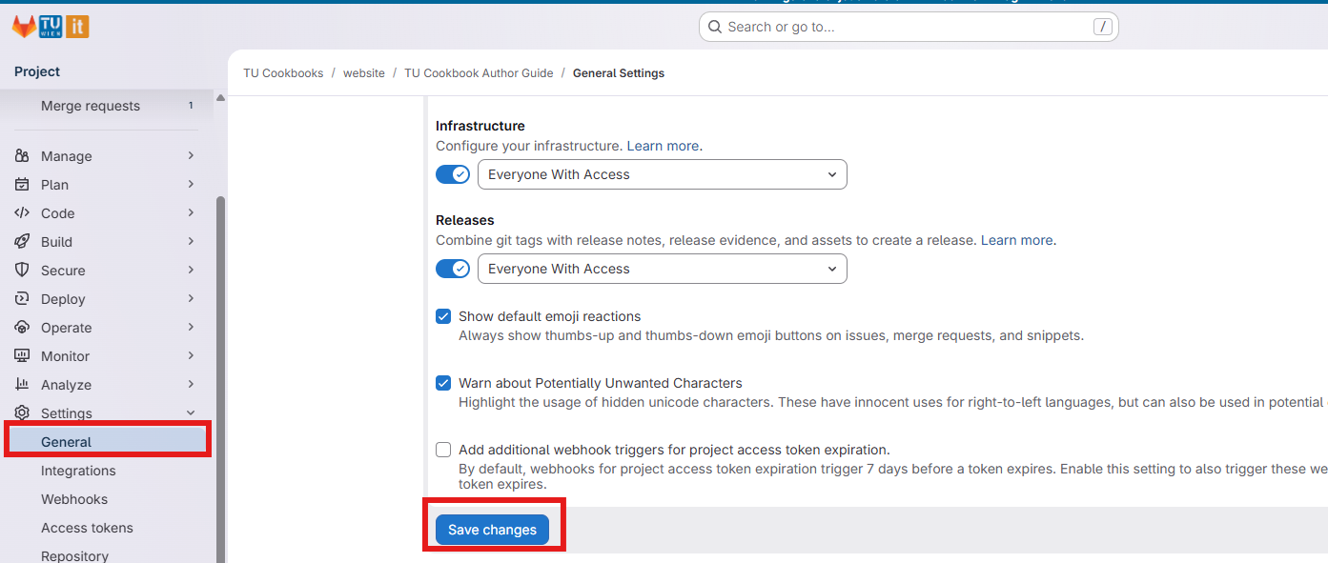Open Infrastructure access level dropdown
Viewport: 1328px width, 563px height.
(662, 174)
